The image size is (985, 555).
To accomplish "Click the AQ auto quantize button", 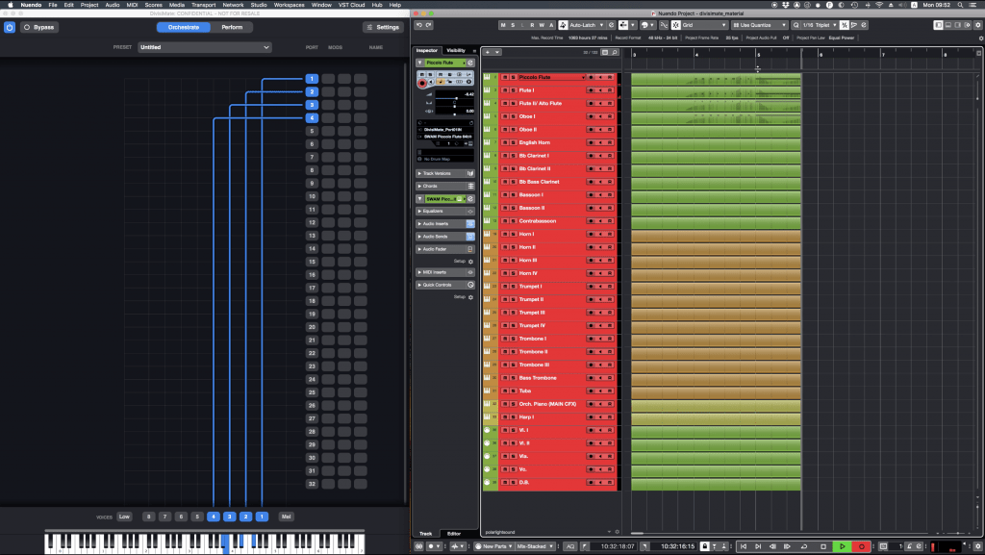I will pos(569,546).
